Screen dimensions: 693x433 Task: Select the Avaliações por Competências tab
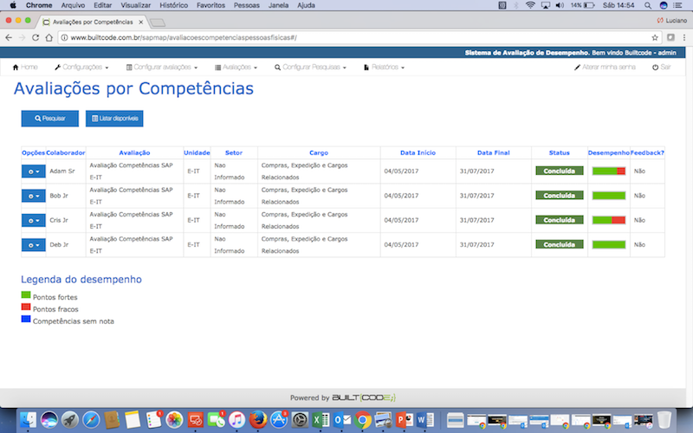pyautogui.click(x=93, y=22)
